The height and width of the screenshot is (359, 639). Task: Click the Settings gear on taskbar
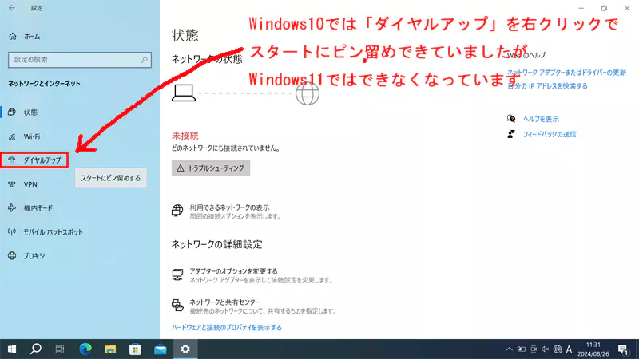[185, 349]
